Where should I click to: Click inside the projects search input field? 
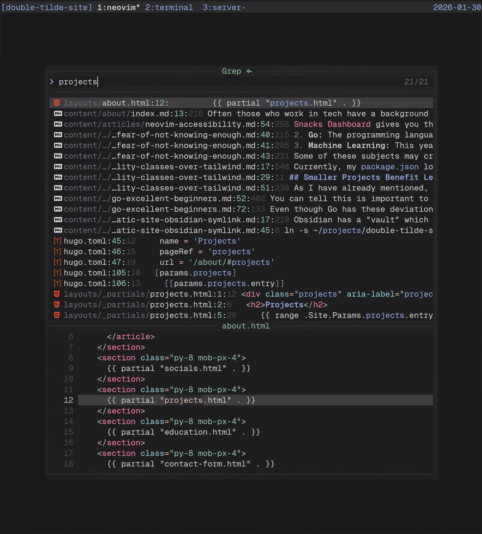[x=78, y=82]
